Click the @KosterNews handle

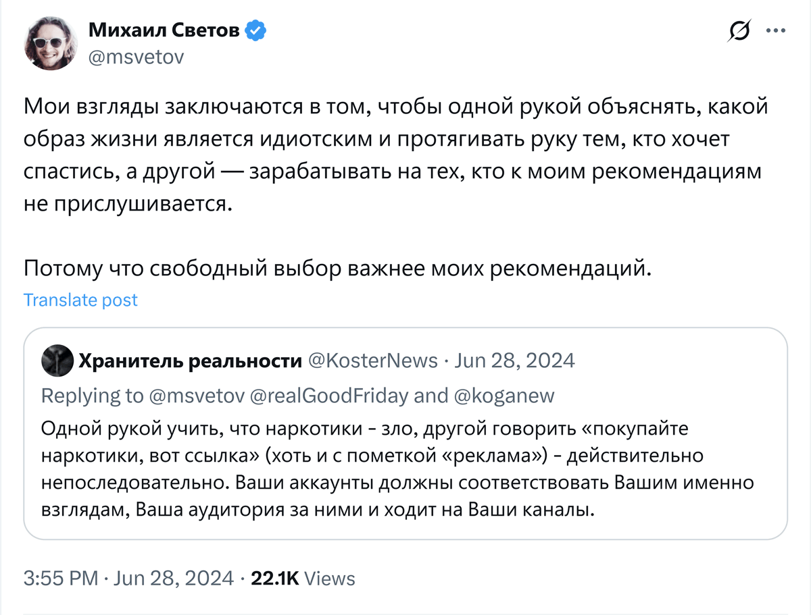373,360
